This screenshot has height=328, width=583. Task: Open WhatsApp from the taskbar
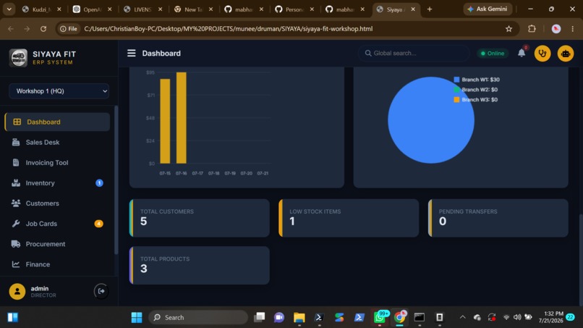tap(380, 317)
